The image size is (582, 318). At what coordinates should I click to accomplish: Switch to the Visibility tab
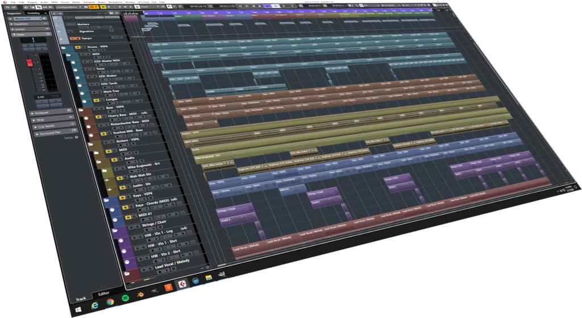pos(34,13)
